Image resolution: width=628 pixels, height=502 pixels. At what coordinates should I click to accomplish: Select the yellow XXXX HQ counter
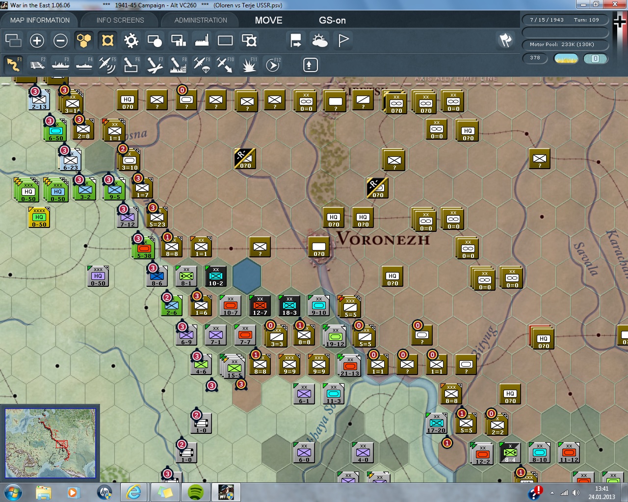[39, 217]
